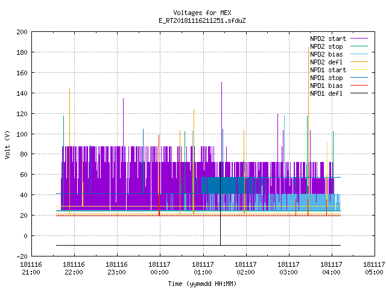Click the light blue NPD2 bias legend line
This screenshot has width=386, height=289.
[x=359, y=54]
